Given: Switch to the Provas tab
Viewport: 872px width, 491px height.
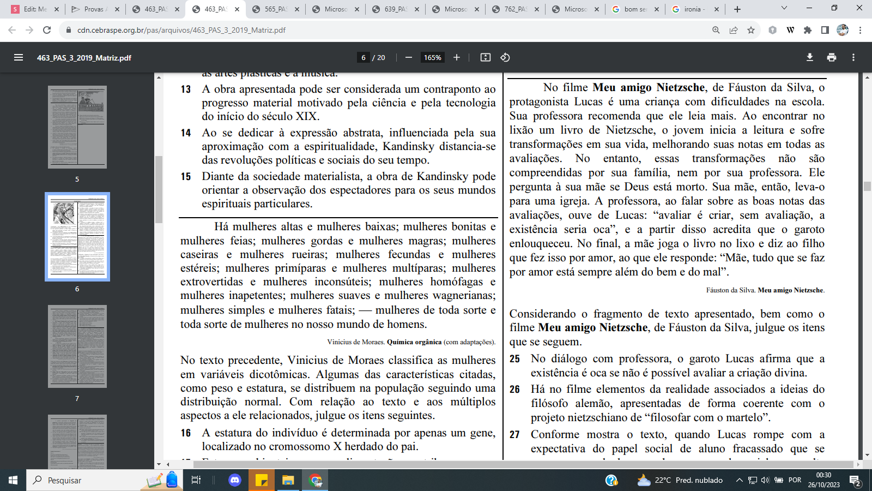Looking at the screenshot, I should coord(95,9).
